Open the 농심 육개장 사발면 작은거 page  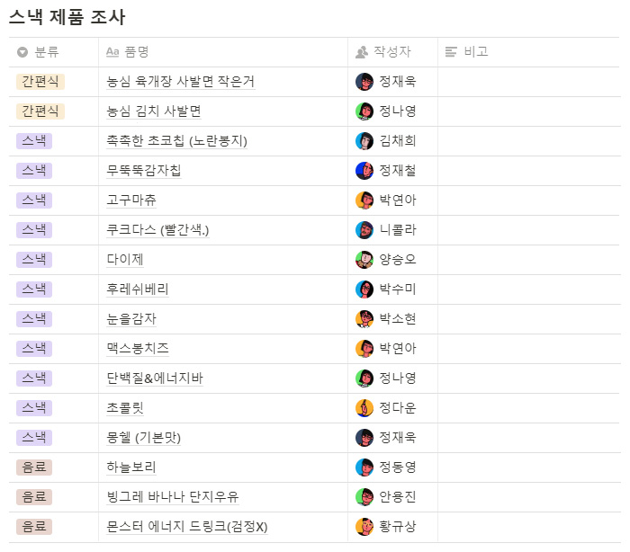180,82
